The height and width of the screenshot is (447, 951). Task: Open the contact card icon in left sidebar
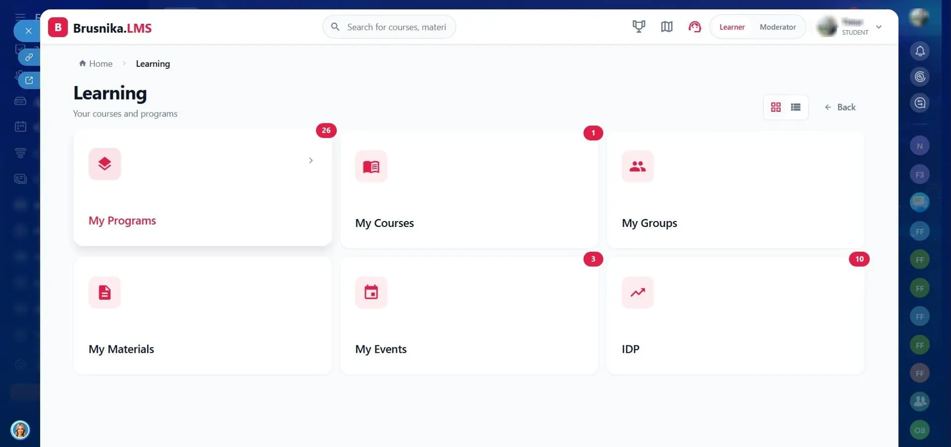(20, 178)
